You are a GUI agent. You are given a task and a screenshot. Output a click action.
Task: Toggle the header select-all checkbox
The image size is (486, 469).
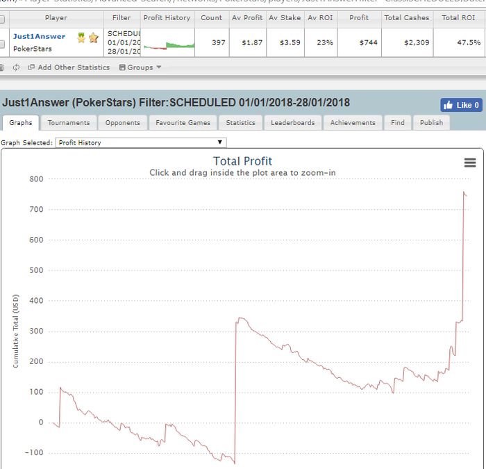[2, 19]
